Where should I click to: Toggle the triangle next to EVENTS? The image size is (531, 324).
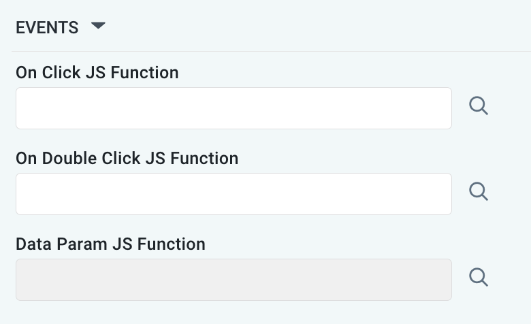(x=98, y=27)
